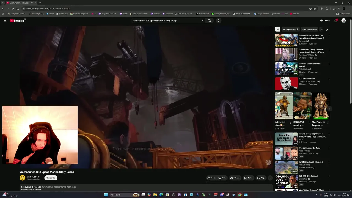Select the All filter chip
Viewport: 352px width, 198px height.
278,29
